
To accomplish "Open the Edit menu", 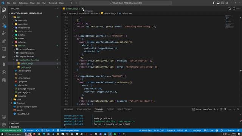I will point(14,3).
